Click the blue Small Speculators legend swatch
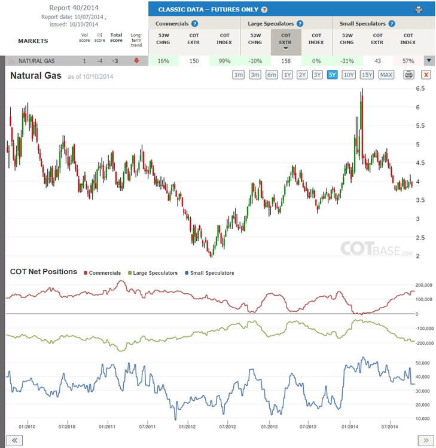Viewport: 436px width, 448px height. tap(187, 273)
